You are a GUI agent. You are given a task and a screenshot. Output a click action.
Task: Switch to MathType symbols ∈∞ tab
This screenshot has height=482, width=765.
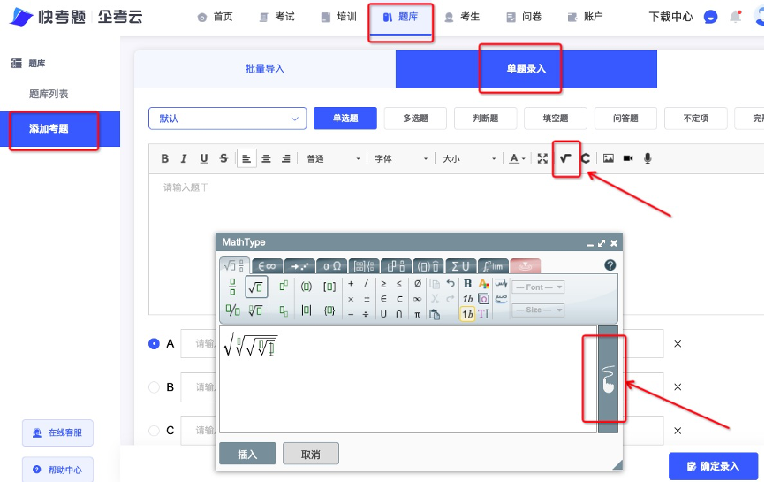[x=267, y=266]
